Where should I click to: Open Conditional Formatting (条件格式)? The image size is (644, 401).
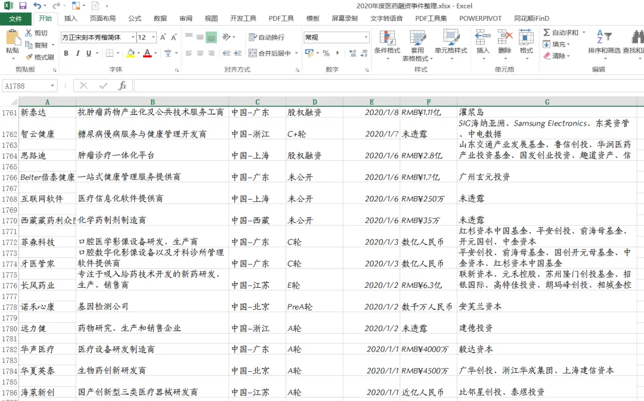(388, 44)
